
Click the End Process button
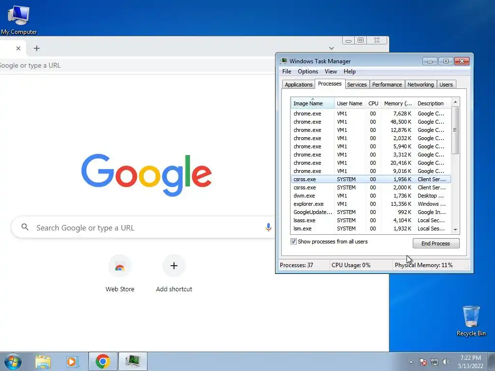pos(436,243)
